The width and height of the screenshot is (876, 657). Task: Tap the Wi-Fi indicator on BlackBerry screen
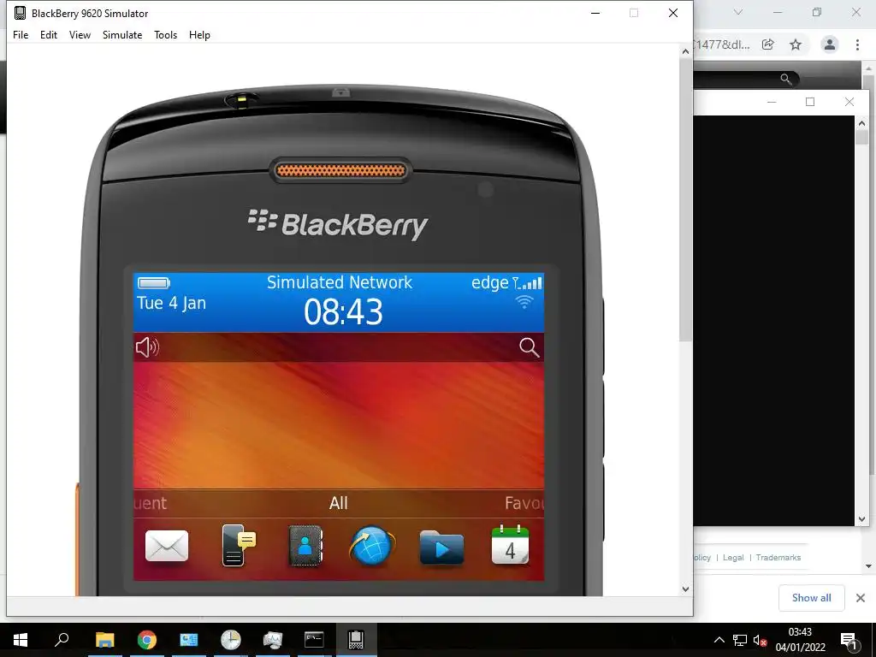[x=524, y=302]
